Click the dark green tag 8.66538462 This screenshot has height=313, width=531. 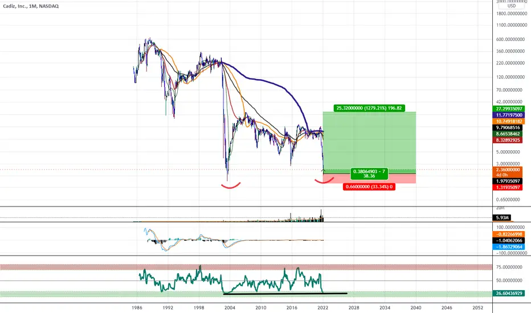[x=508, y=134]
